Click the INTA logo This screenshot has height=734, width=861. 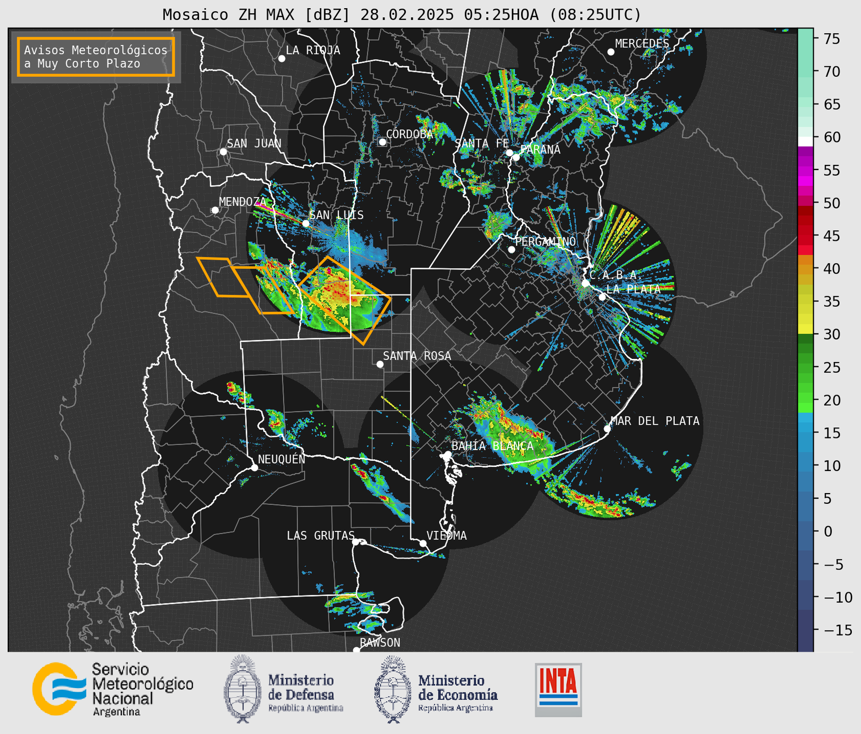pos(558,690)
